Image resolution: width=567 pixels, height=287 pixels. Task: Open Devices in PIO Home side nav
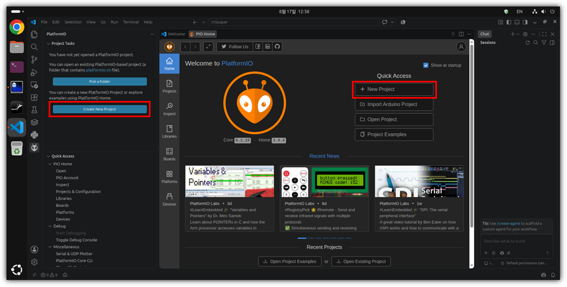click(169, 199)
